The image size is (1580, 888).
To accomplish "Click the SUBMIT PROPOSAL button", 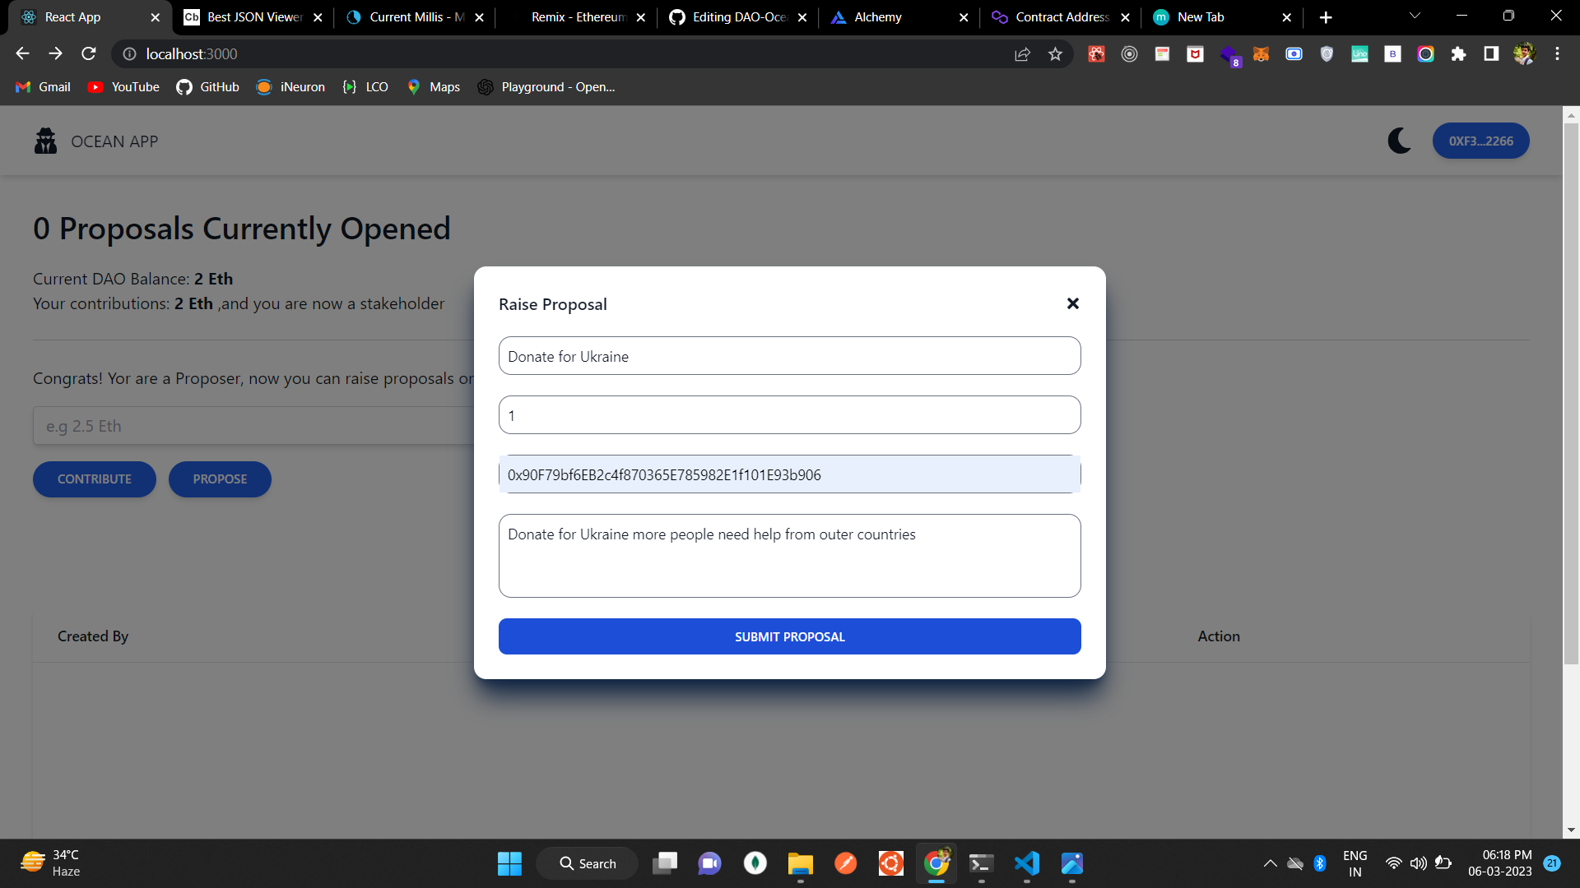I will click(789, 636).
